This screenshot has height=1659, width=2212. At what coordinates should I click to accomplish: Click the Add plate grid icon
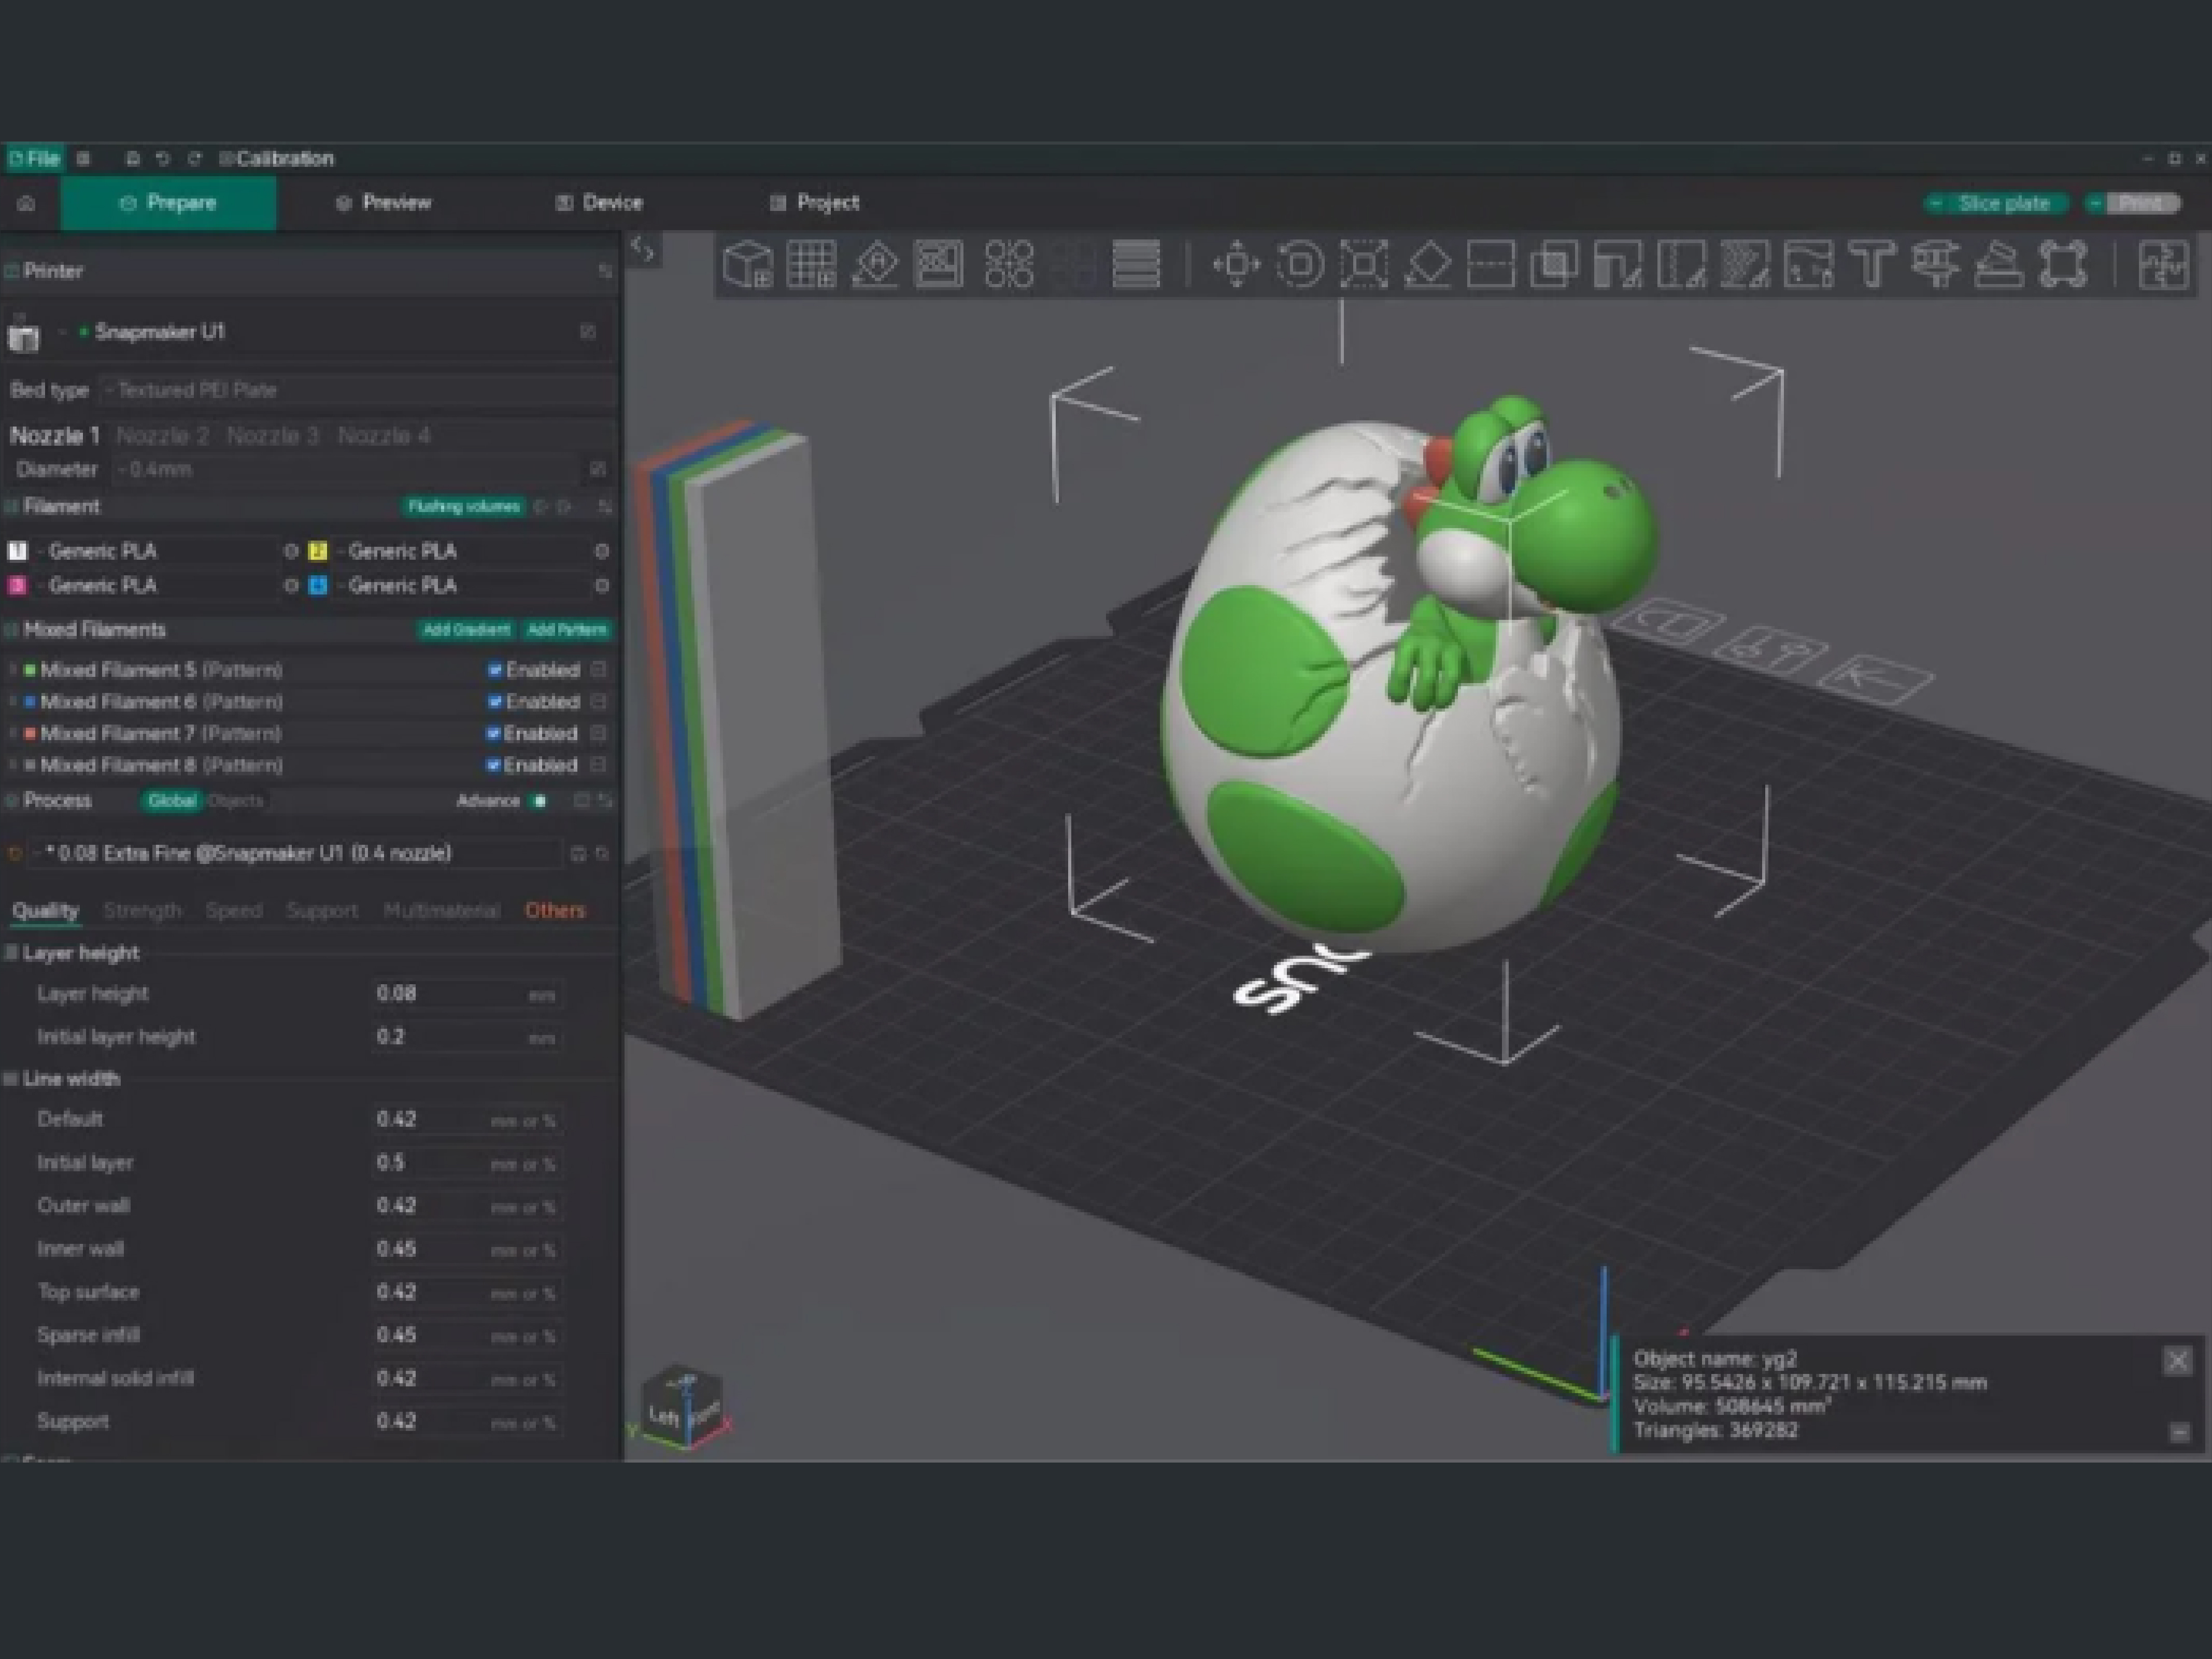pyautogui.click(x=811, y=264)
